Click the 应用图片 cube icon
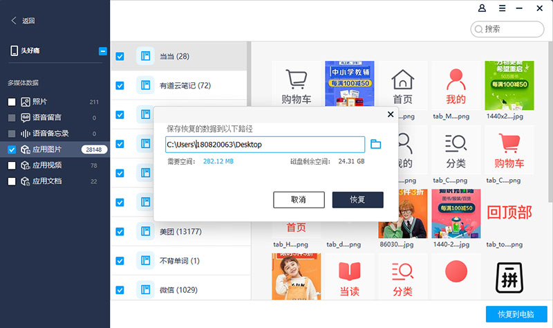Viewport: 553px width, 328px height. 26,149
